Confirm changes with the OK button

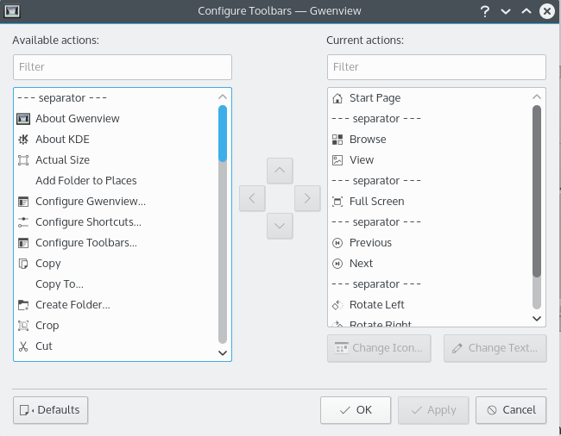tap(356, 410)
